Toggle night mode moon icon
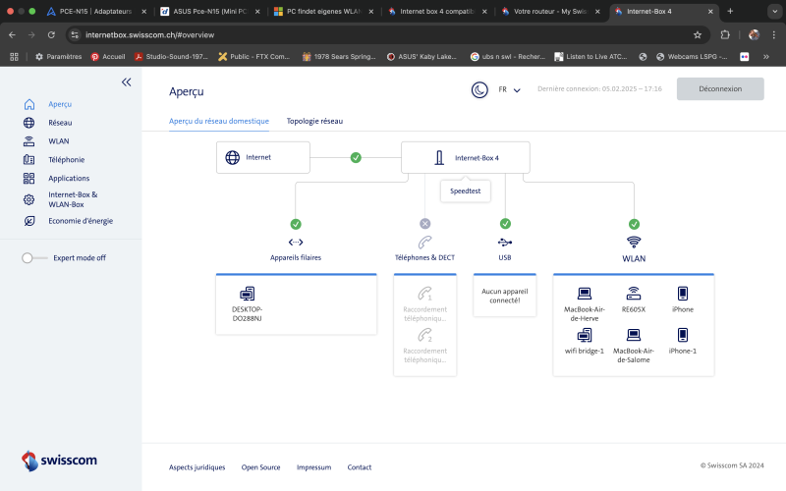The image size is (786, 491). pyautogui.click(x=478, y=89)
